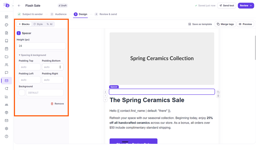Image resolution: width=256 pixels, height=150 pixels.
Task: Click the Padding Top field
Action: 29,67
